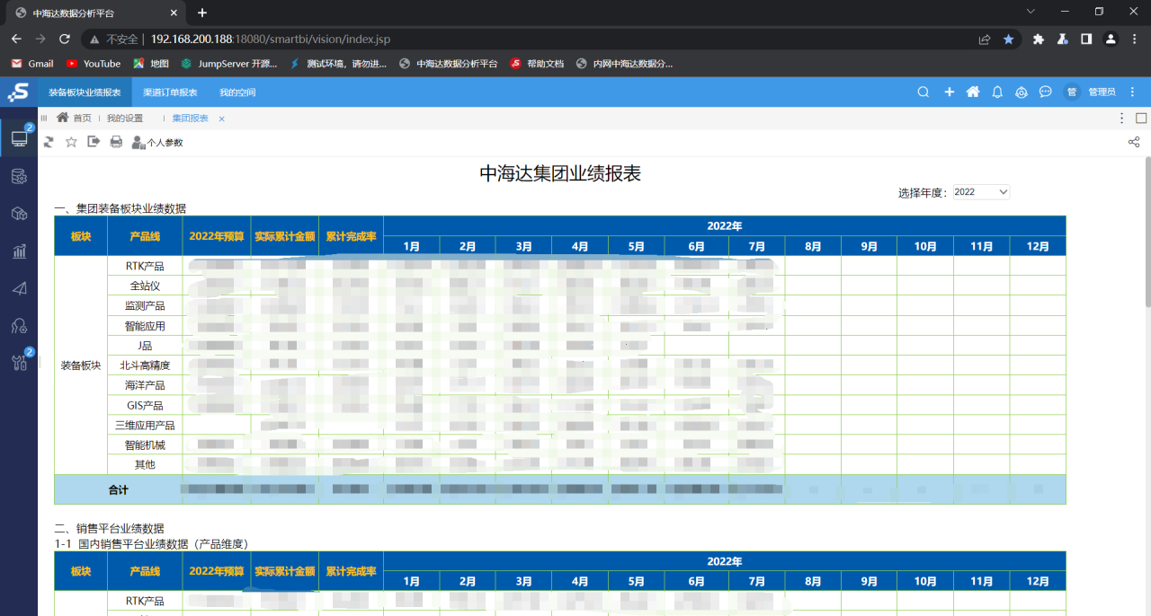
Task: Click the vertical scrollbar of report
Action: point(1147,233)
